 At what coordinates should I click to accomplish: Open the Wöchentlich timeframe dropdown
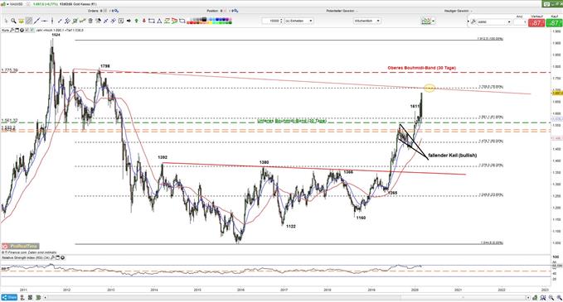pyautogui.click(x=367, y=21)
